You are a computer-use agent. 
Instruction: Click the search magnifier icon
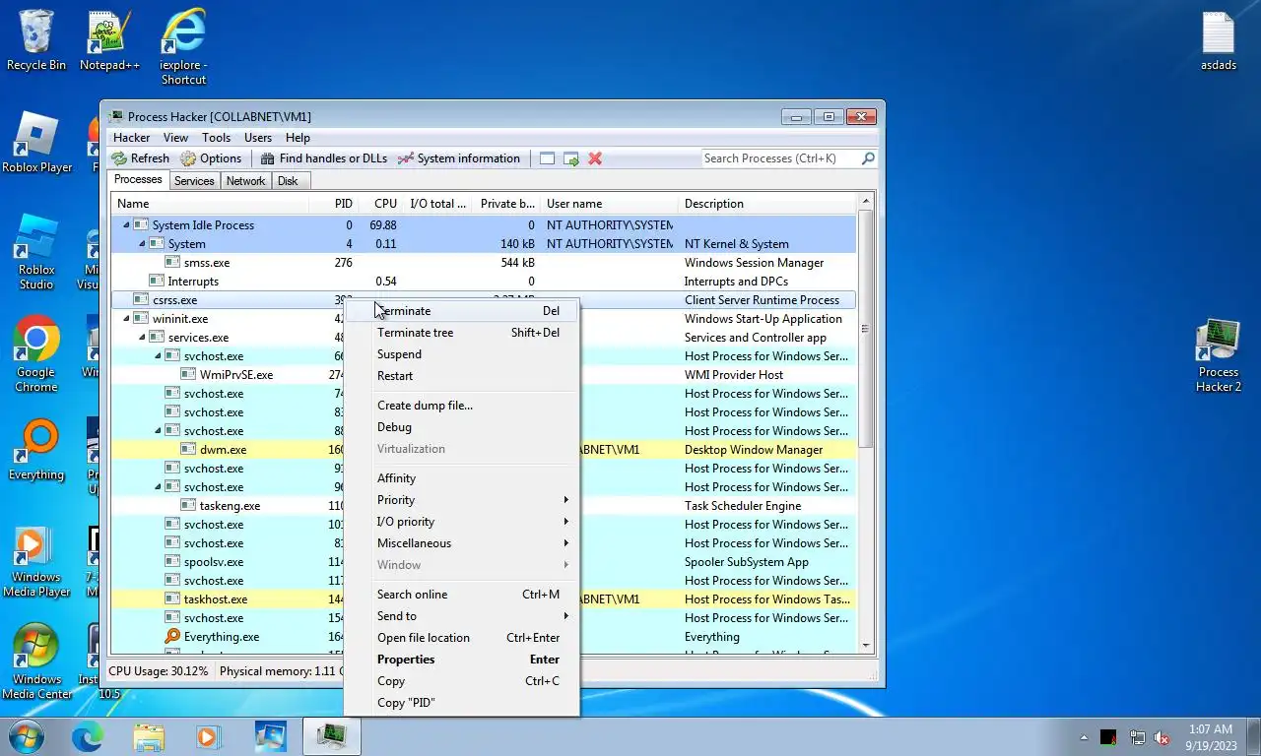[x=868, y=158]
